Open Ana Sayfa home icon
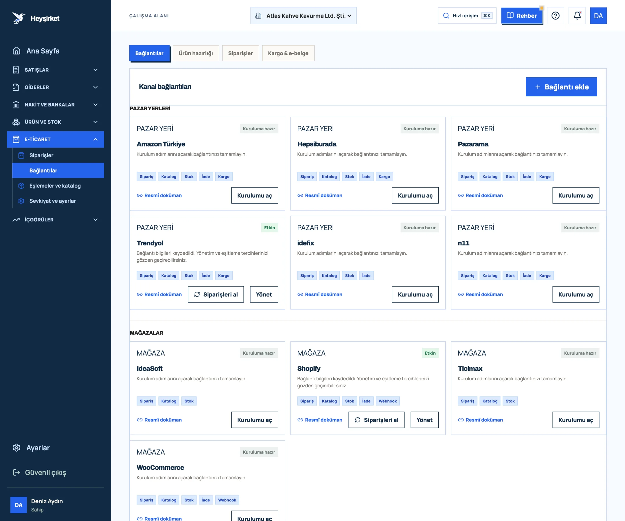 [x=17, y=51]
